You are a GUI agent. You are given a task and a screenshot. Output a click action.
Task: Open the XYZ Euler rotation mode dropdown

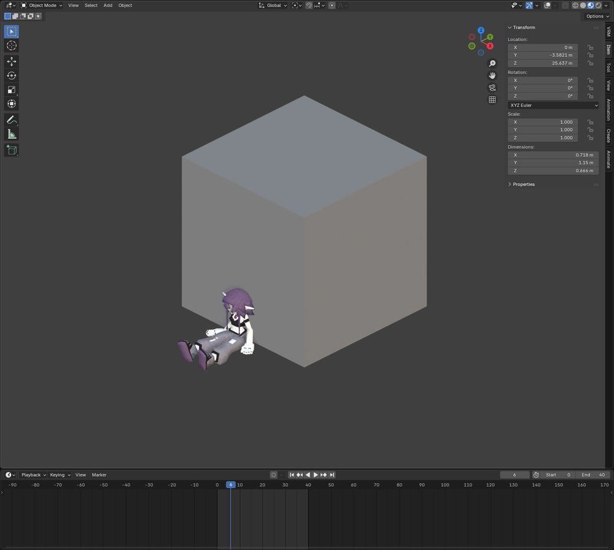tap(553, 105)
